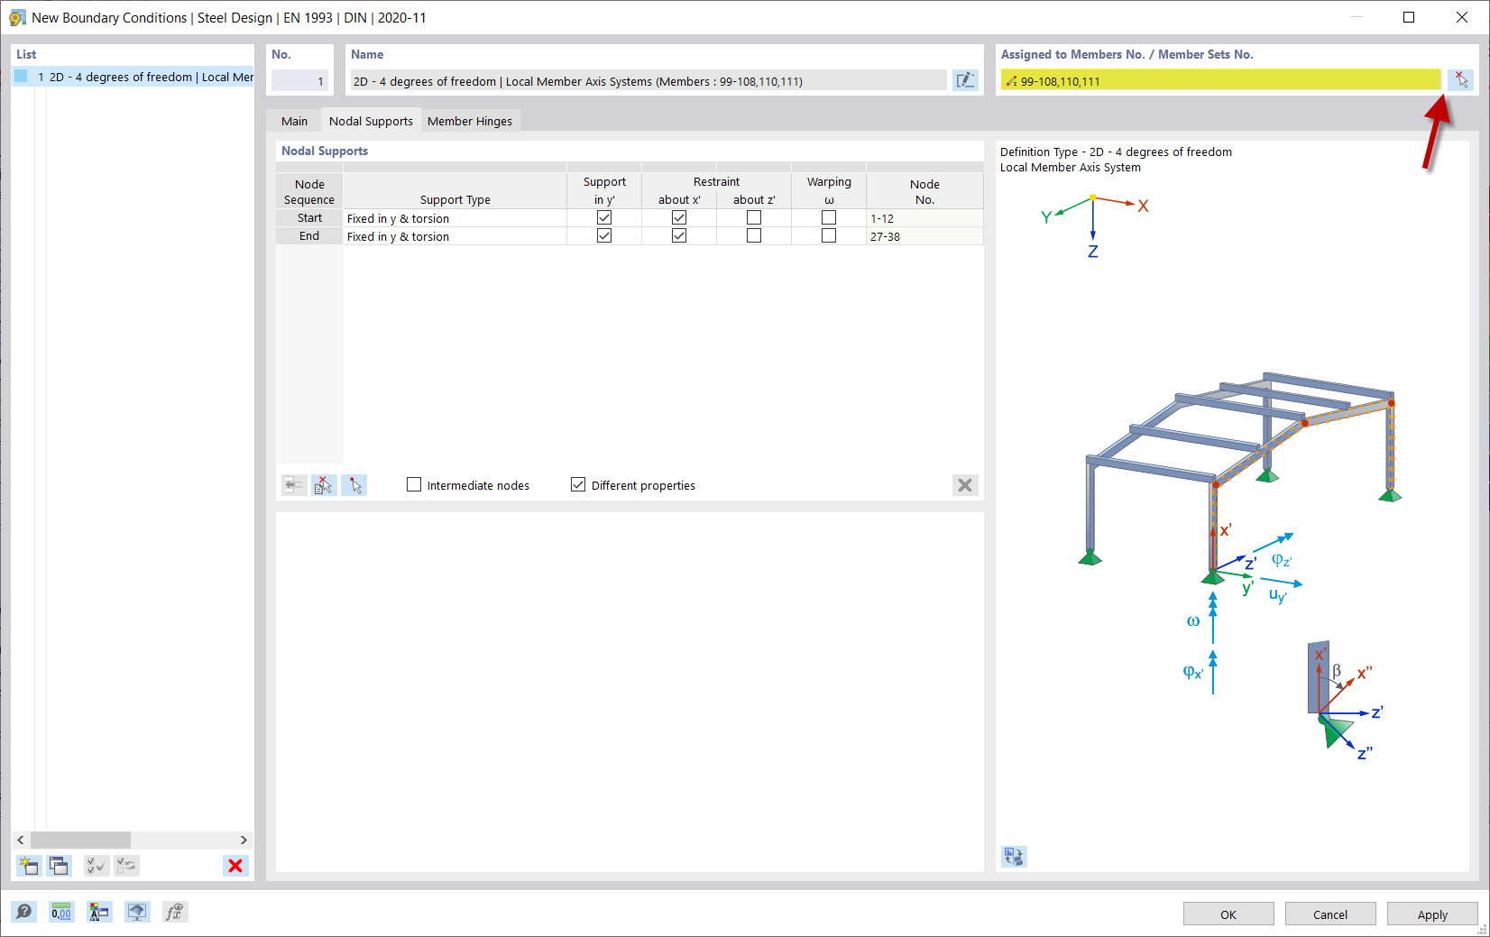
Task: Switch to the Main tab
Action: pyautogui.click(x=294, y=121)
